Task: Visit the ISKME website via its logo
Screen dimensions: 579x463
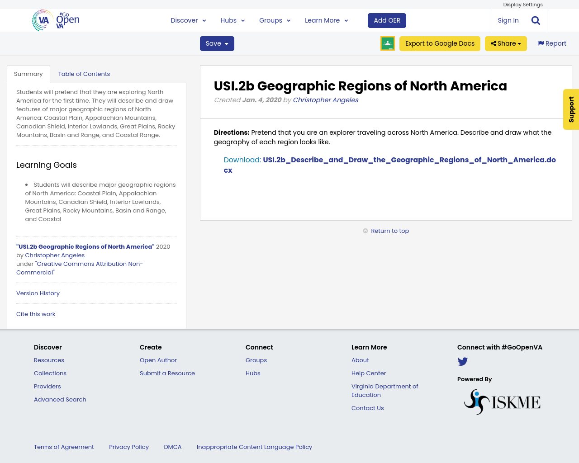Action: (x=502, y=401)
